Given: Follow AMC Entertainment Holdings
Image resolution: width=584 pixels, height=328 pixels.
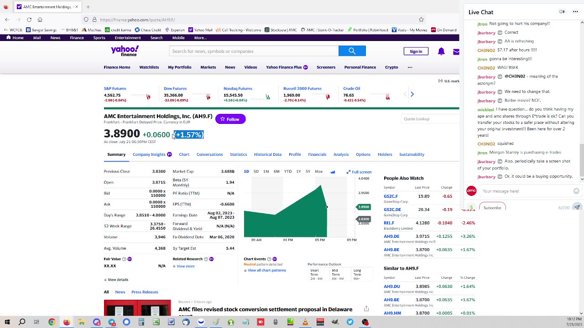Looking at the screenshot, I should click(x=230, y=119).
